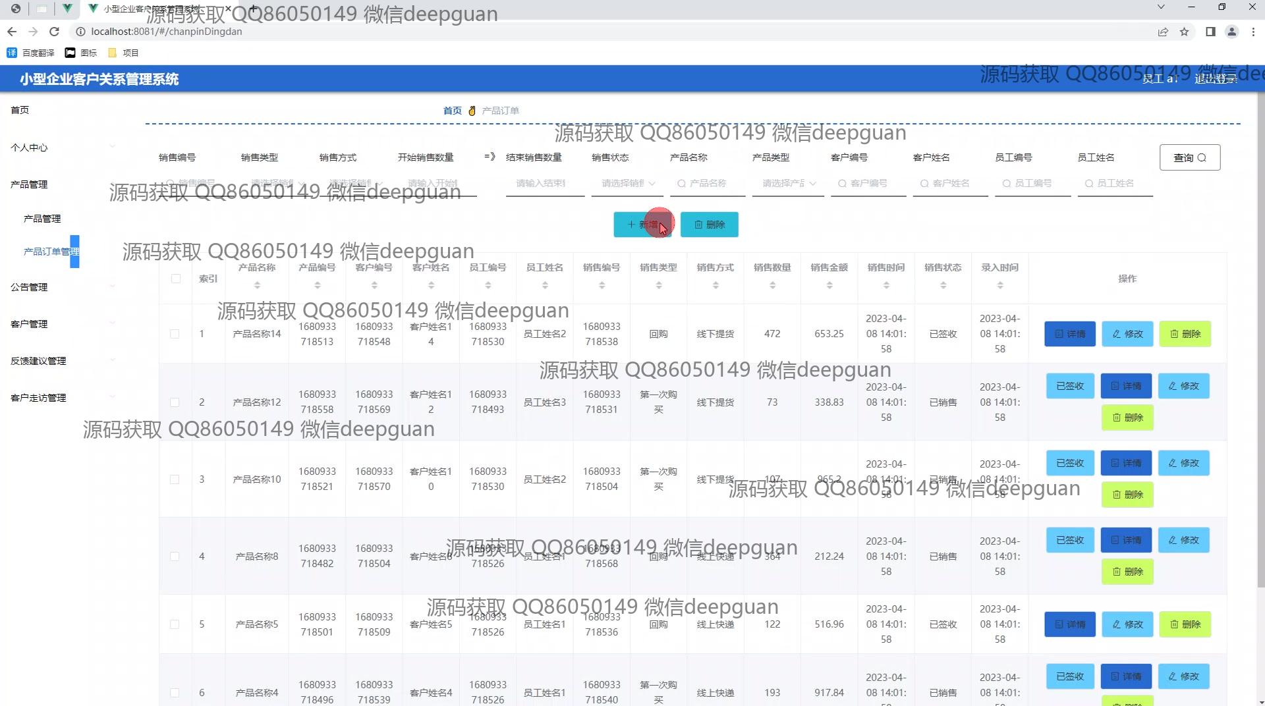Open the 客户走访管理 sidebar menu
1265x706 pixels.
pyautogui.click(x=38, y=398)
